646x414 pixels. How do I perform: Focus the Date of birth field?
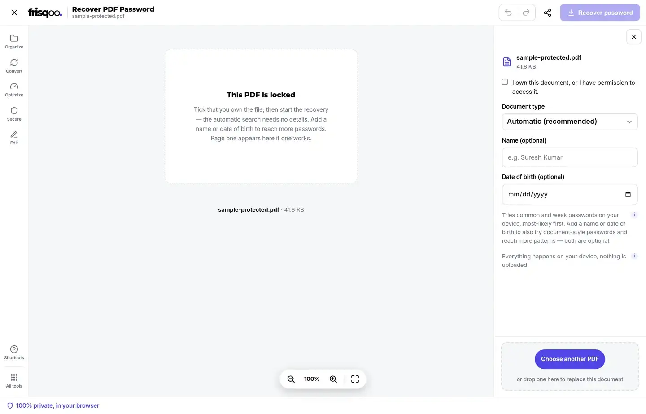coord(570,194)
